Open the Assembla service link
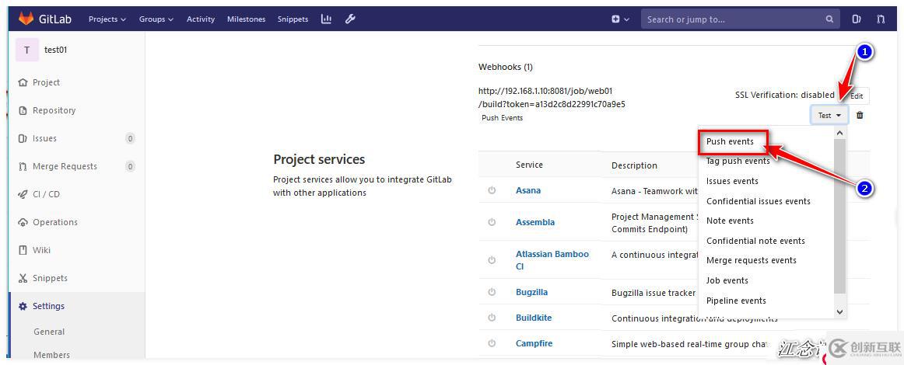Image resolution: width=904 pixels, height=365 pixels. 535,222
